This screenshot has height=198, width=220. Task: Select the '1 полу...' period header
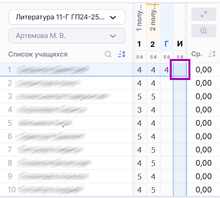point(139,18)
